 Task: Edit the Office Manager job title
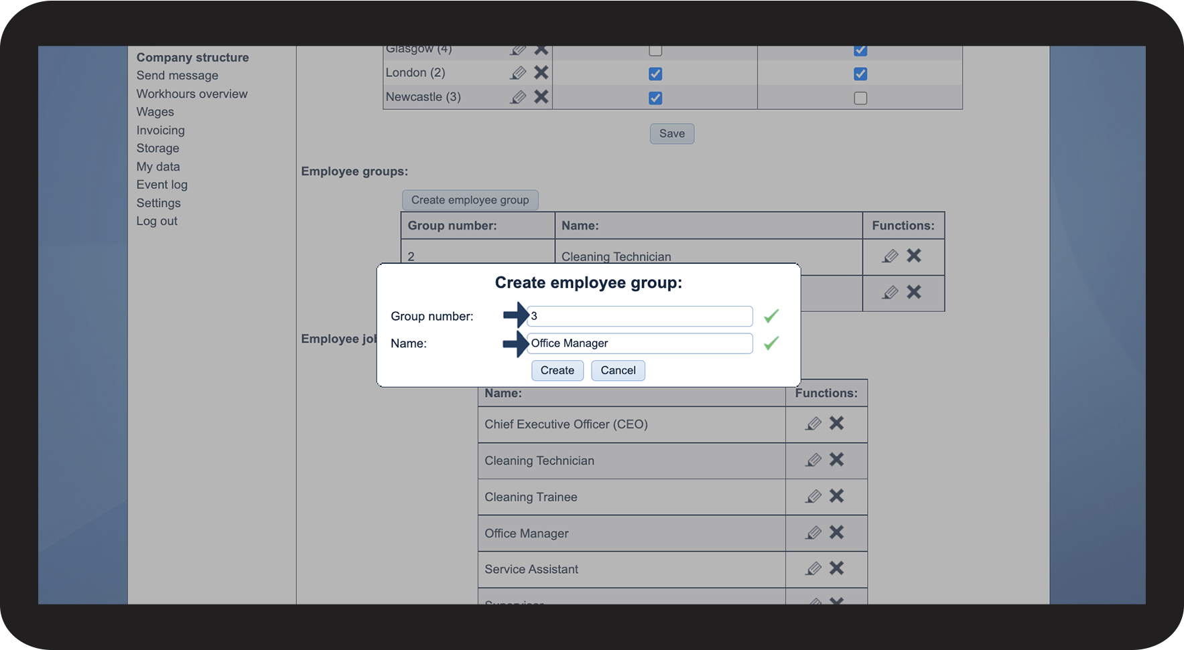tap(813, 533)
